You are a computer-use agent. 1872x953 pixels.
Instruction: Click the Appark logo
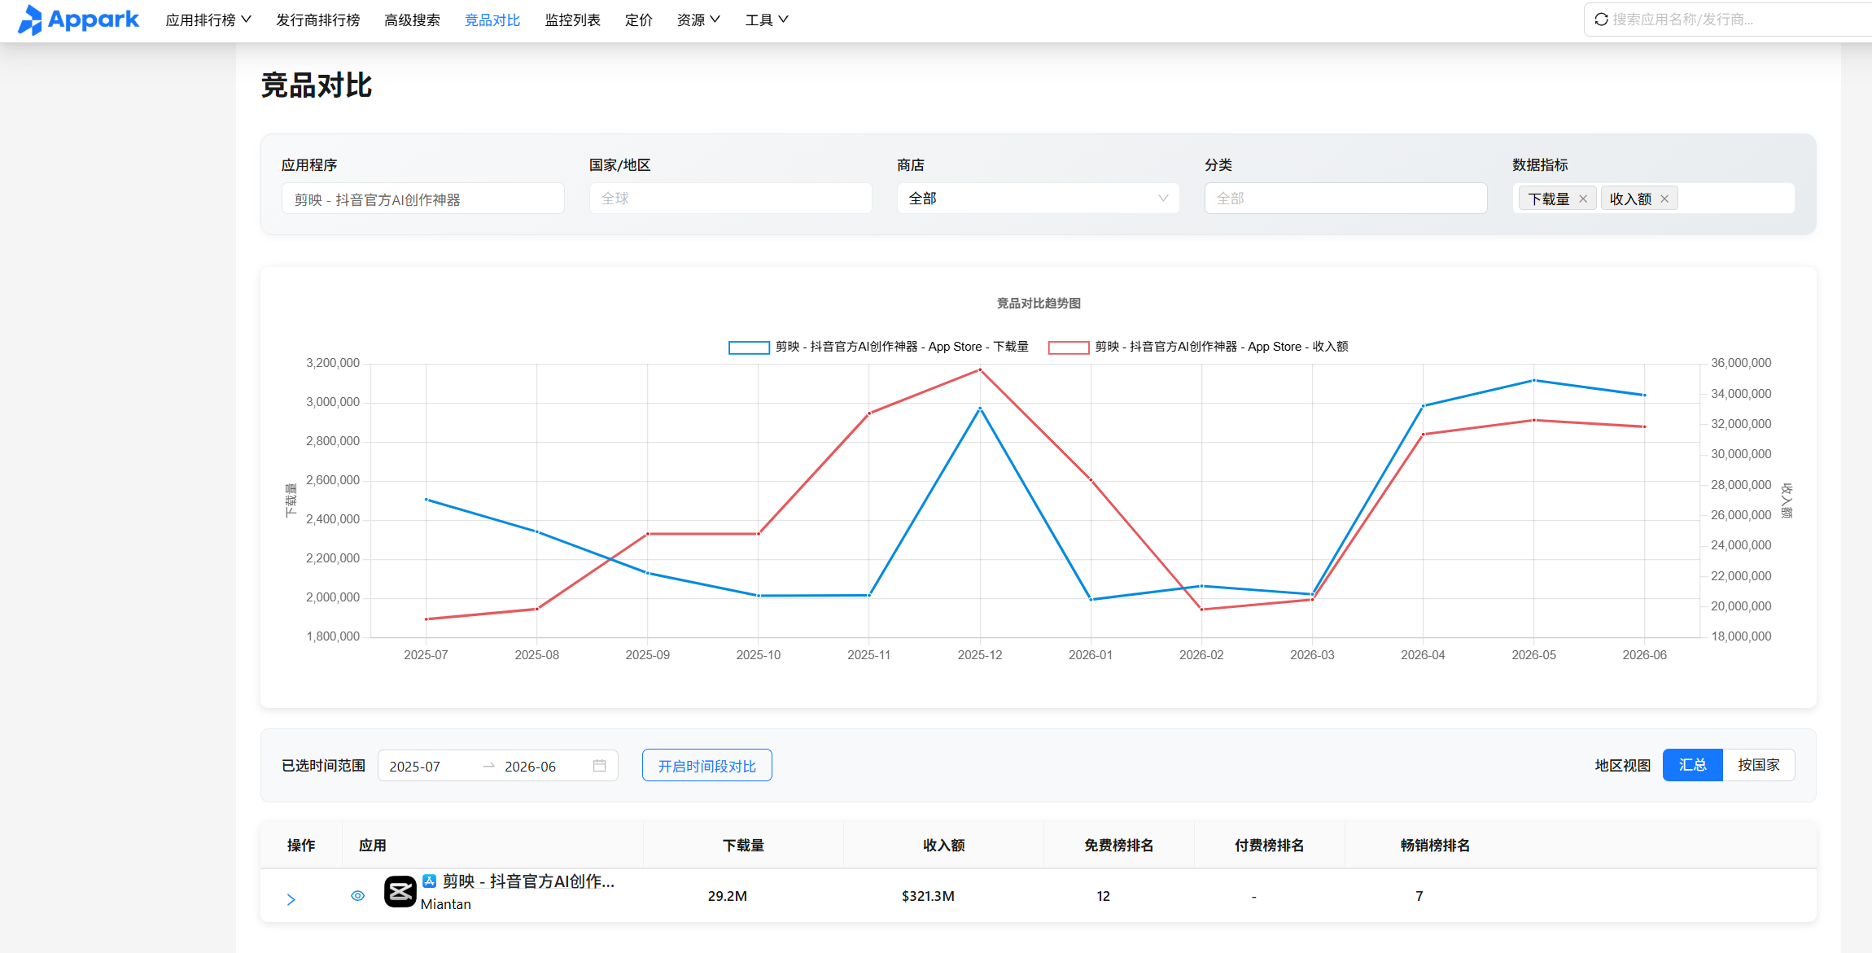[78, 20]
